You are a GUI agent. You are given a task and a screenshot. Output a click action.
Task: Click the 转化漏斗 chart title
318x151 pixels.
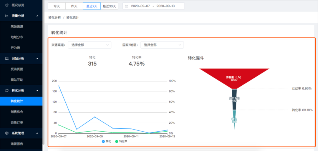196,58
